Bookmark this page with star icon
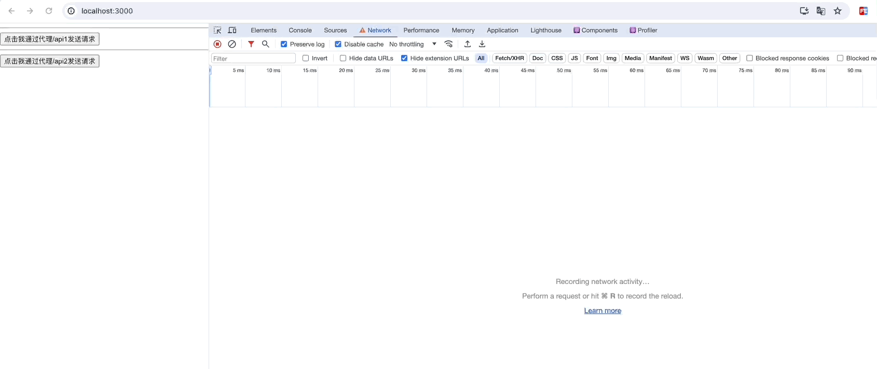 pos(838,11)
